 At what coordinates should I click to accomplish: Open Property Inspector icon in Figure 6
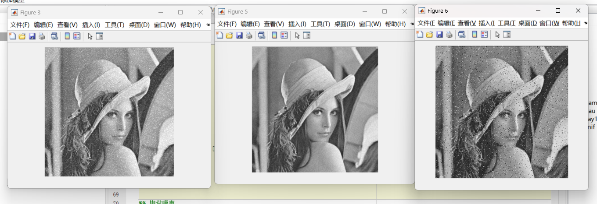507,34
